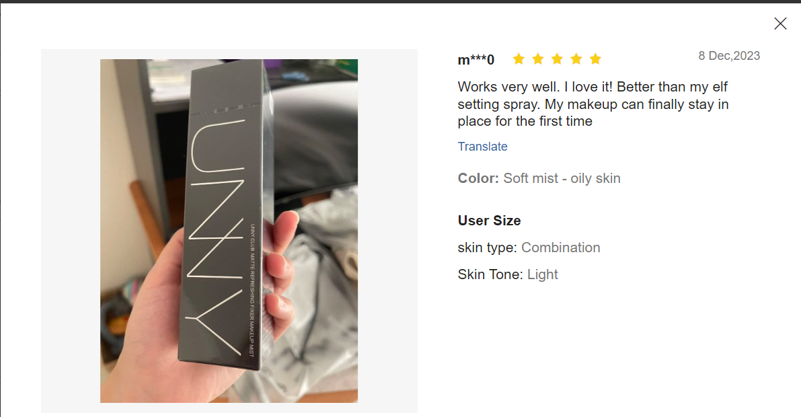Select the third yellow rating star
Screen dimensions: 801x417
point(557,59)
